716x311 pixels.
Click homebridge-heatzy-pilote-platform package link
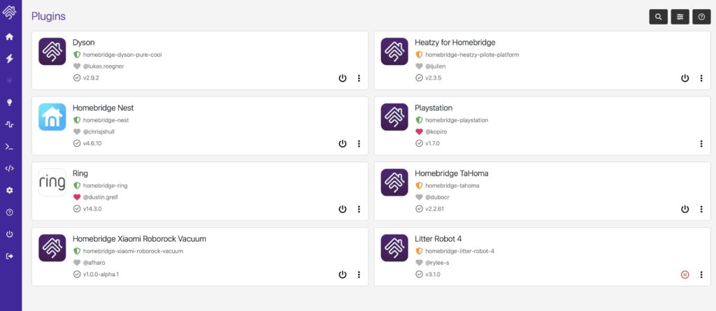(x=472, y=55)
